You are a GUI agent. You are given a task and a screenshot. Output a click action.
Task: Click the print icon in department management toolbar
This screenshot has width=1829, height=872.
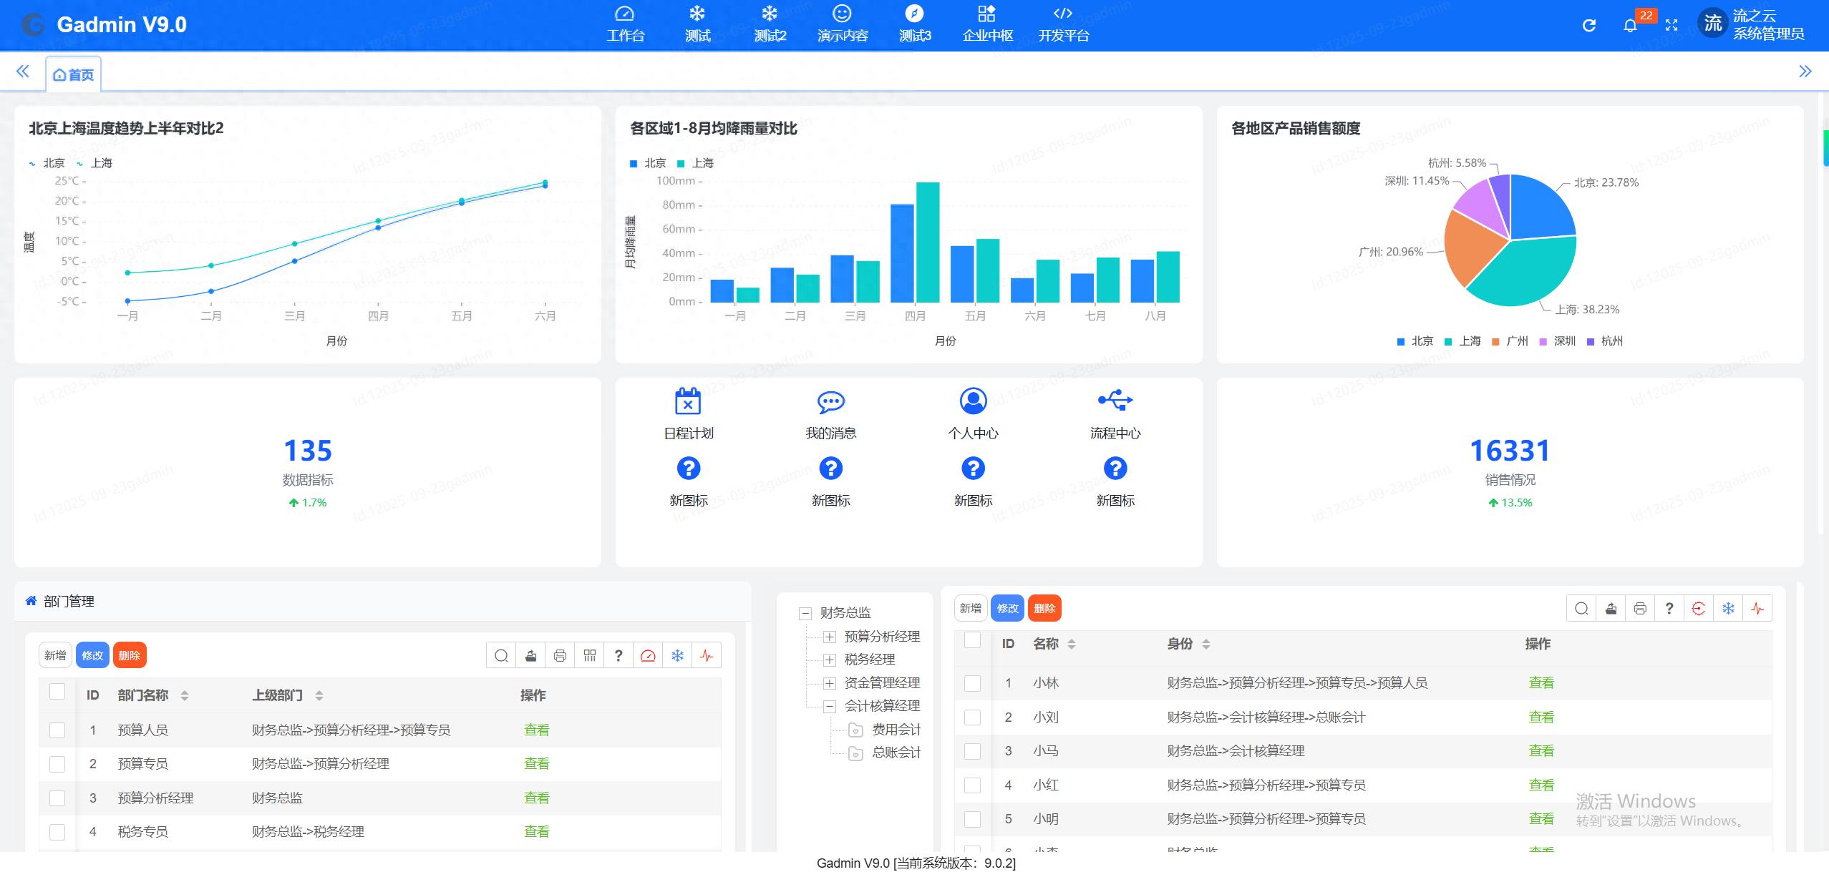click(x=560, y=655)
